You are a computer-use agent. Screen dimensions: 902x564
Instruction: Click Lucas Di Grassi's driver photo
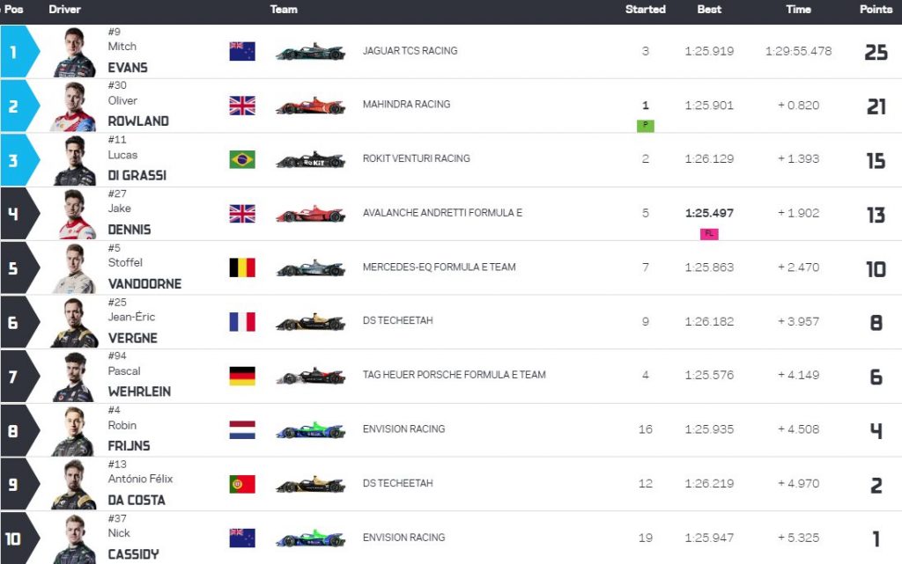tap(75, 160)
